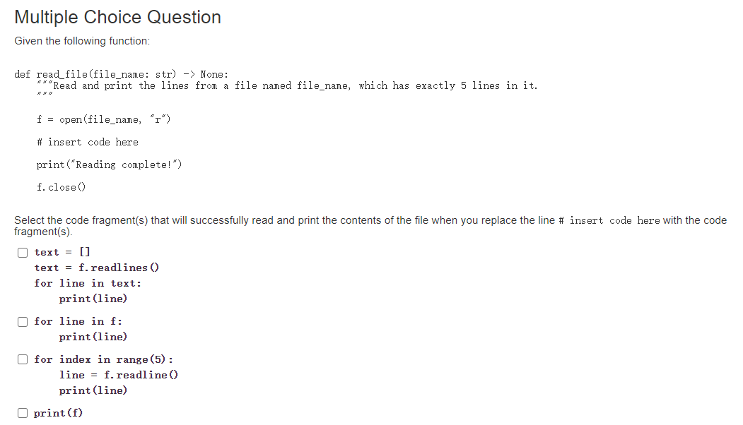Select the print(f) answer option
The width and height of the screenshot is (743, 425).
pyautogui.click(x=22, y=412)
